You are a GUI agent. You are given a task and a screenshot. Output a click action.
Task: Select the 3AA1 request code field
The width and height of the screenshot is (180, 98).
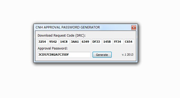pos(75,42)
